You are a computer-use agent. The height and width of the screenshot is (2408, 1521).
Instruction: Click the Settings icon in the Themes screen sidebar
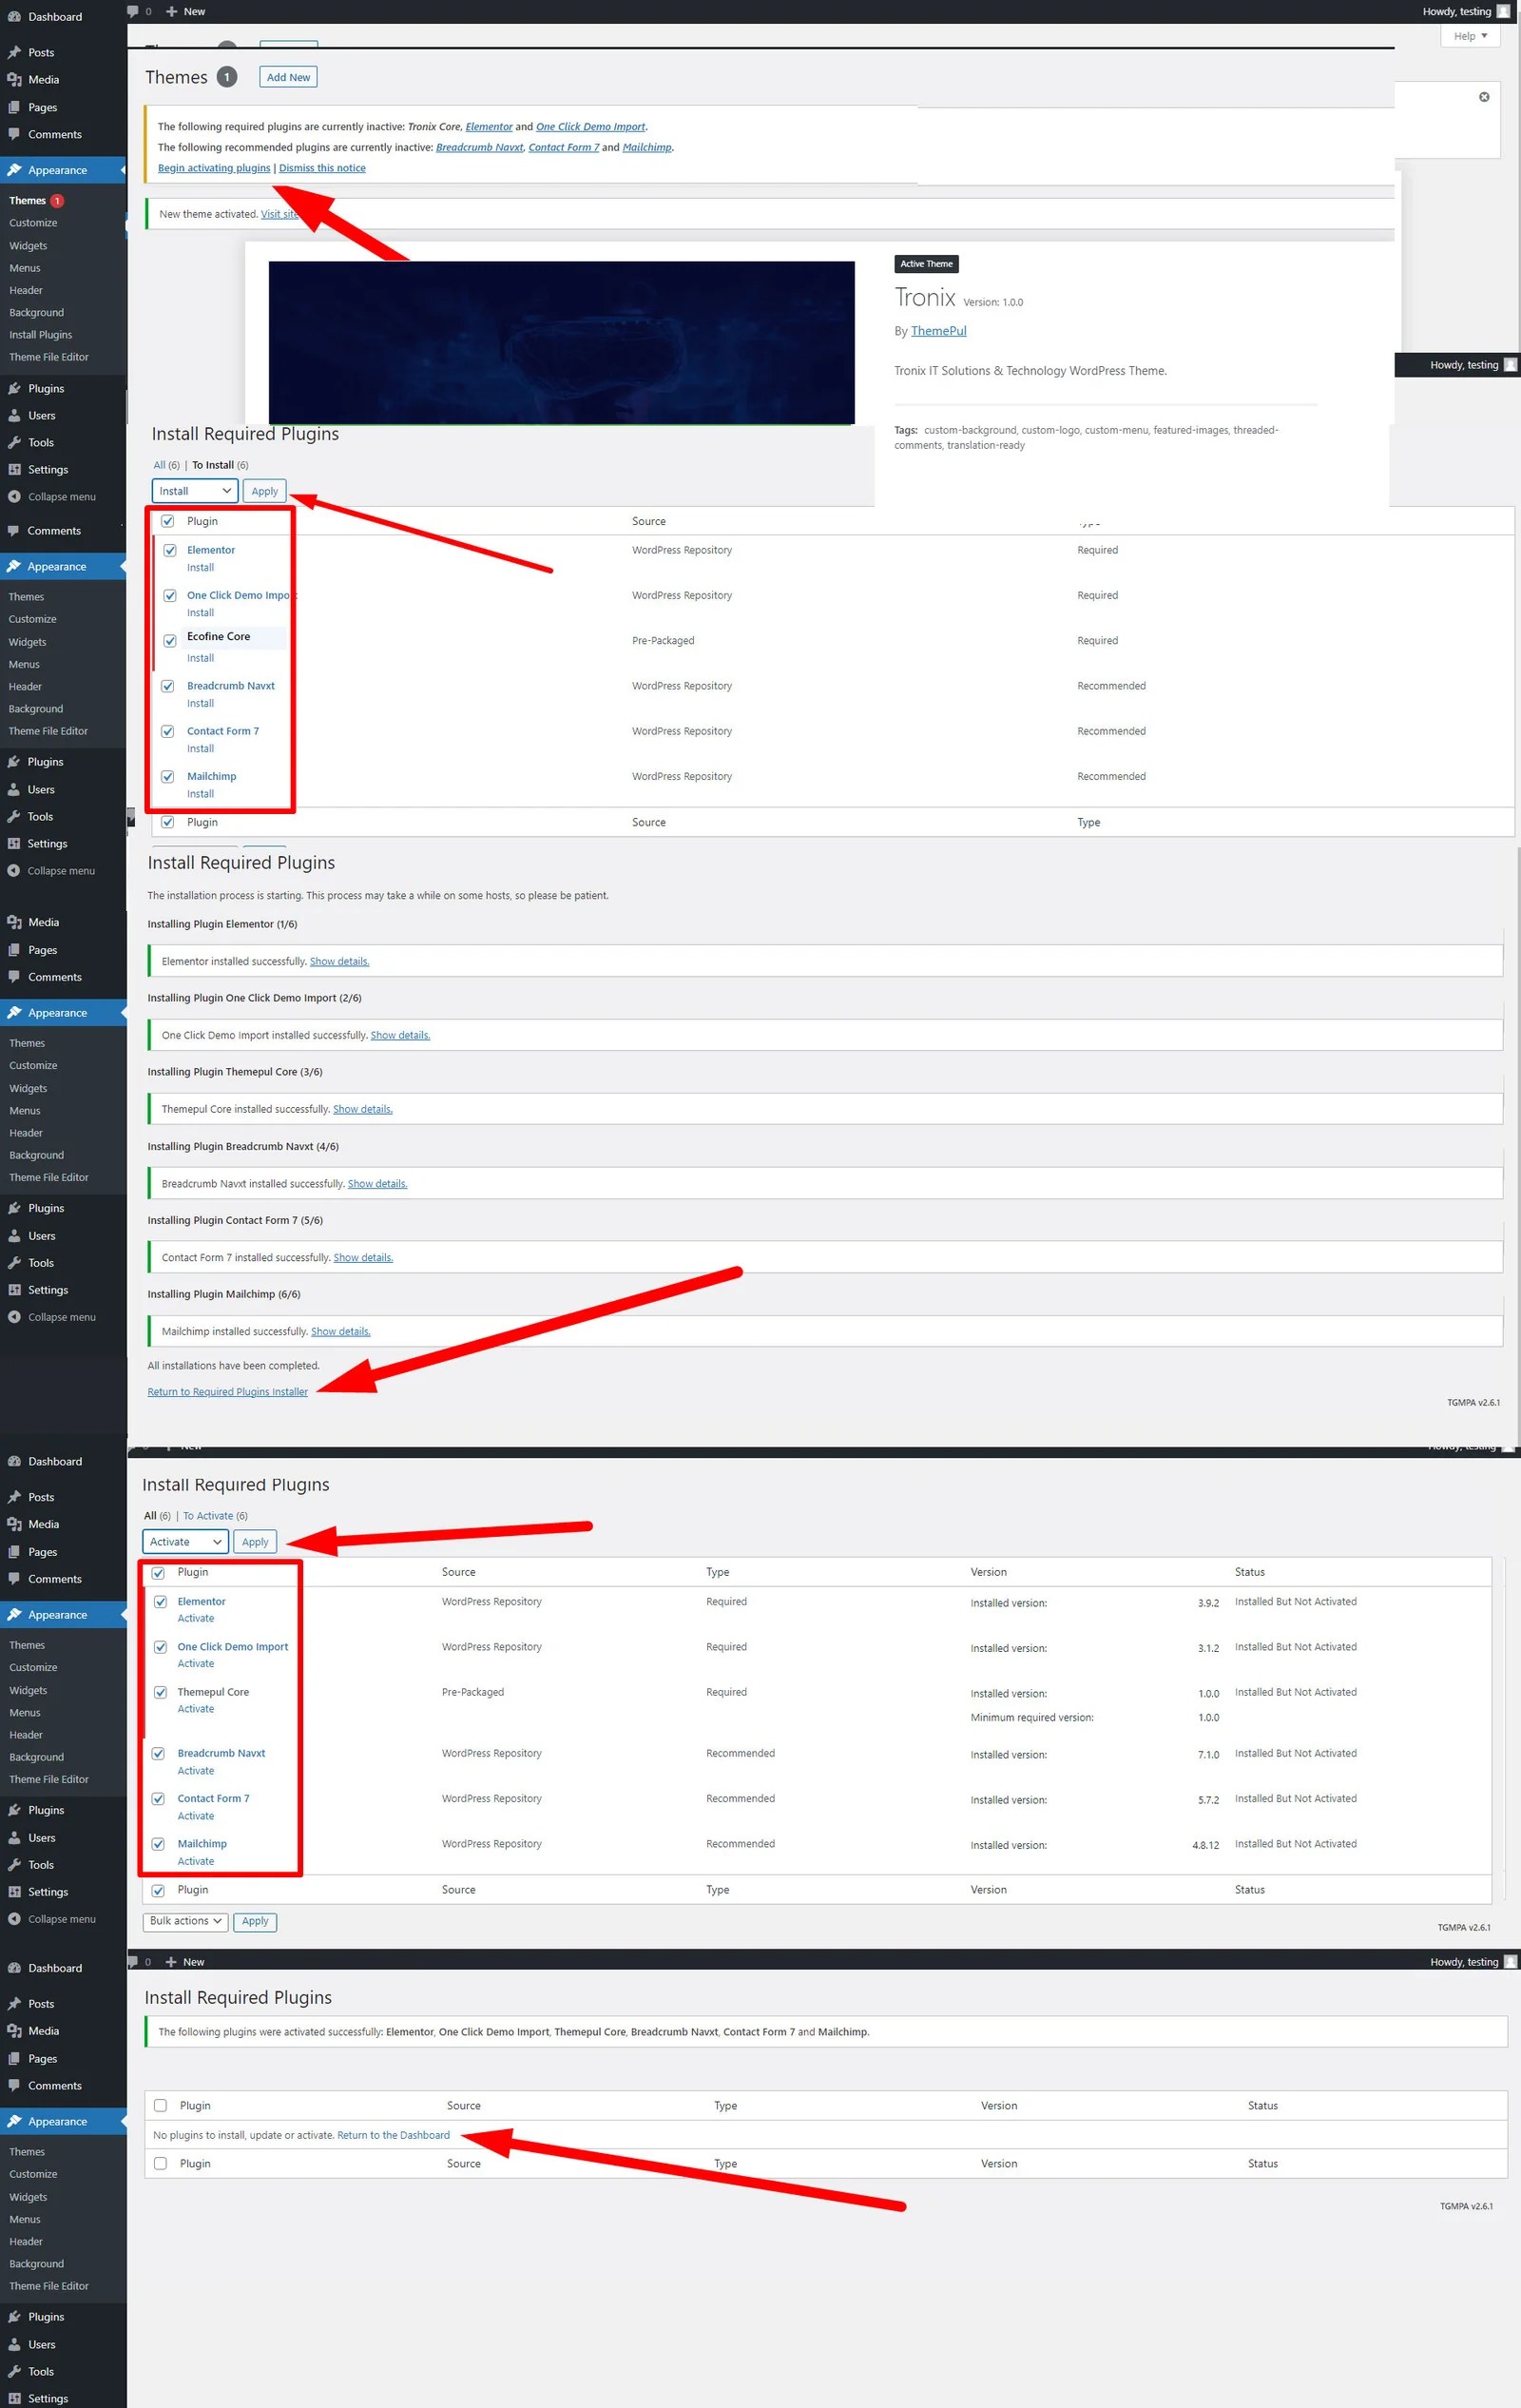pos(14,469)
